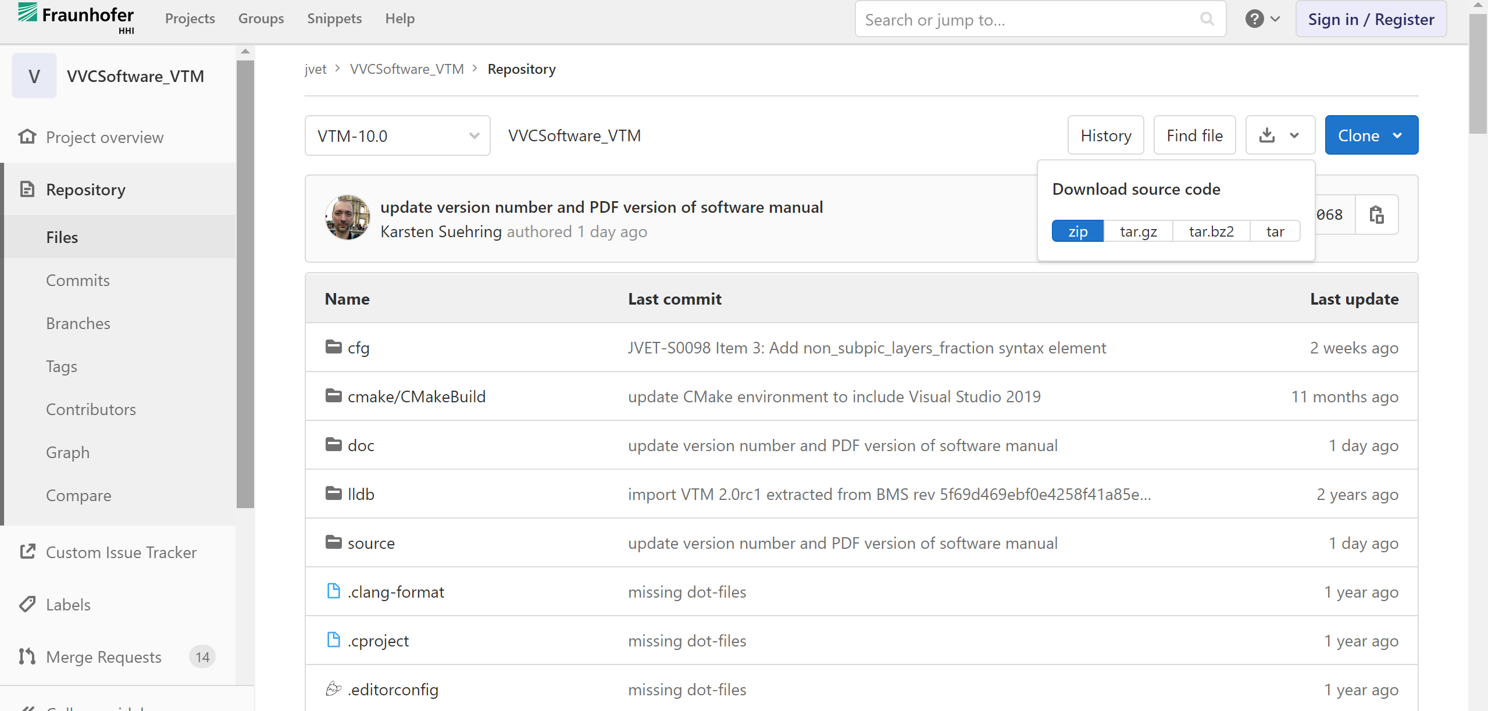The width and height of the screenshot is (1488, 711).
Task: Click the sidebar vertical scrollbar
Action: [245, 284]
